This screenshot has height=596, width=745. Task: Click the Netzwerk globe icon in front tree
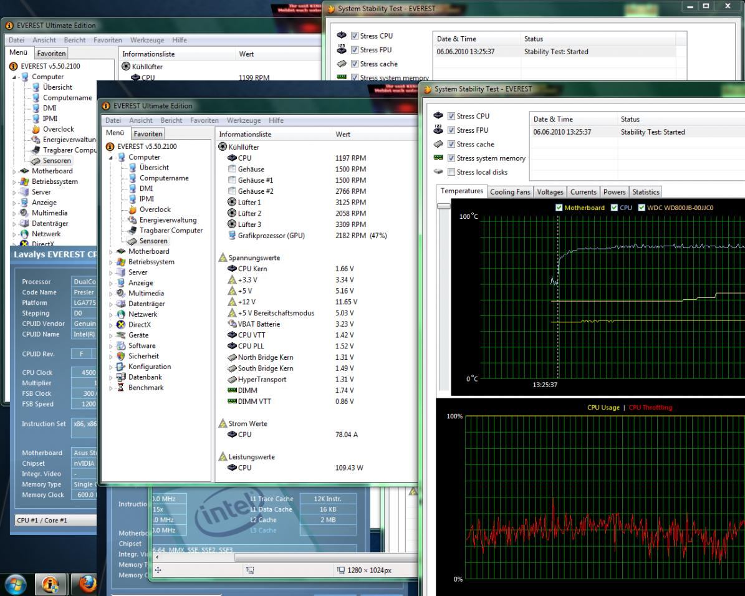[x=121, y=314]
